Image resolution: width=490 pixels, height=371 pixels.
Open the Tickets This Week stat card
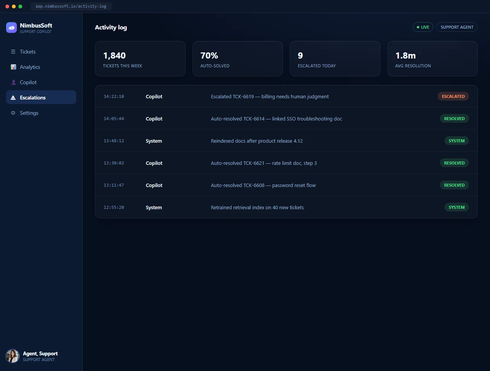(x=140, y=59)
